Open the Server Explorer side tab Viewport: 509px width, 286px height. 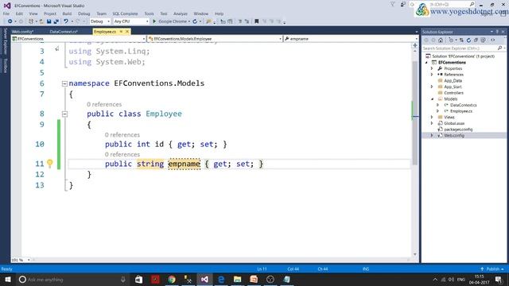[5, 41]
